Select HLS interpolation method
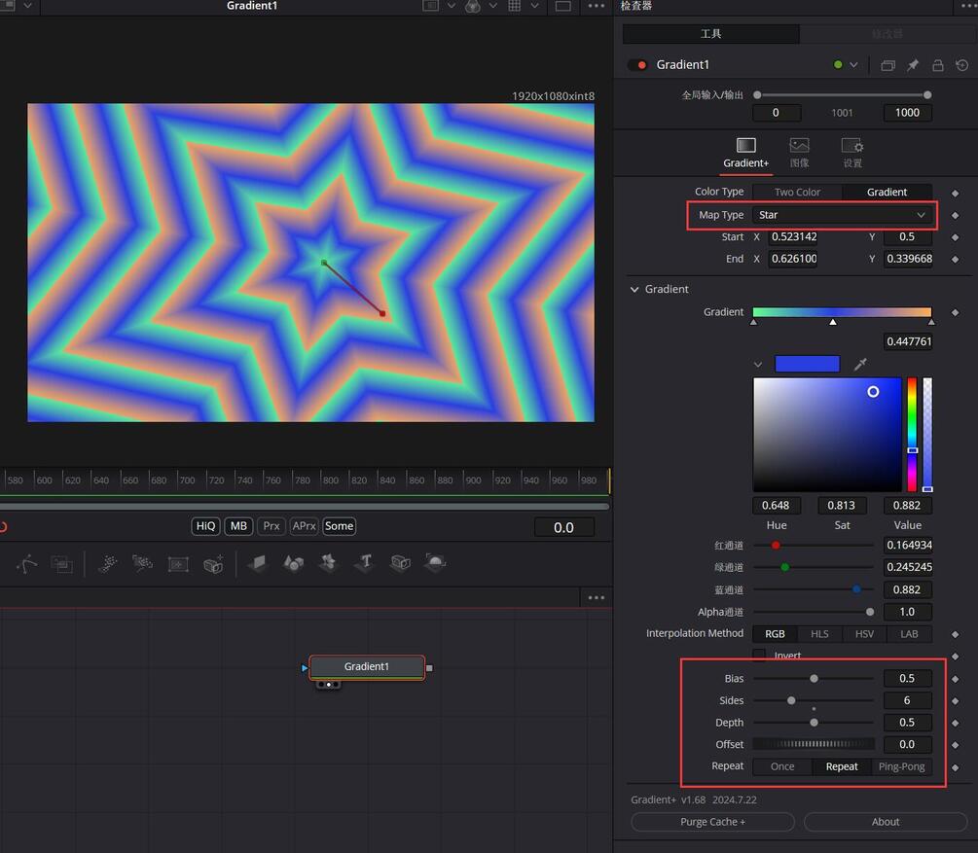The image size is (978, 853). (819, 633)
